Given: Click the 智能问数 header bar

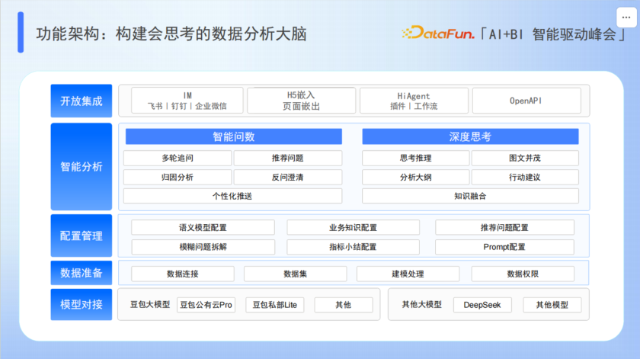Looking at the screenshot, I should pos(233,136).
